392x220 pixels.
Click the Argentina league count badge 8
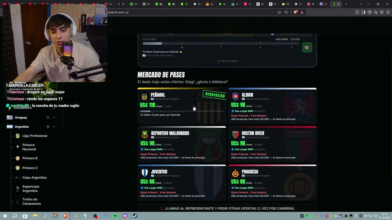pos(48,127)
